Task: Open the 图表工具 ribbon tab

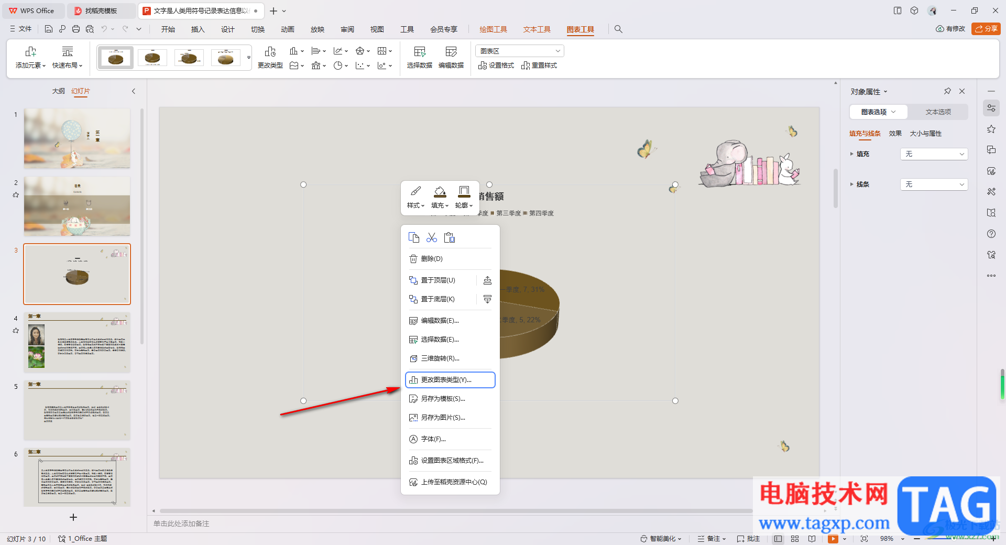Action: pyautogui.click(x=580, y=29)
